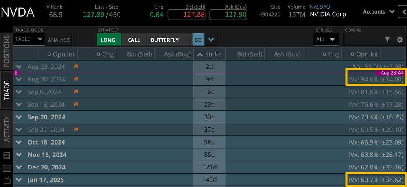Click the TV icon in left sidebar
The height and width of the screenshot is (187, 407).
[x=7, y=180]
